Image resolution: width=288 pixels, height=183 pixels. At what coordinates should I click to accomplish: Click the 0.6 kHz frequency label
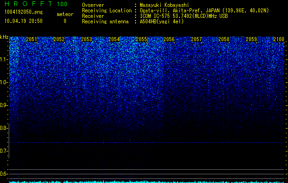coord(4,174)
